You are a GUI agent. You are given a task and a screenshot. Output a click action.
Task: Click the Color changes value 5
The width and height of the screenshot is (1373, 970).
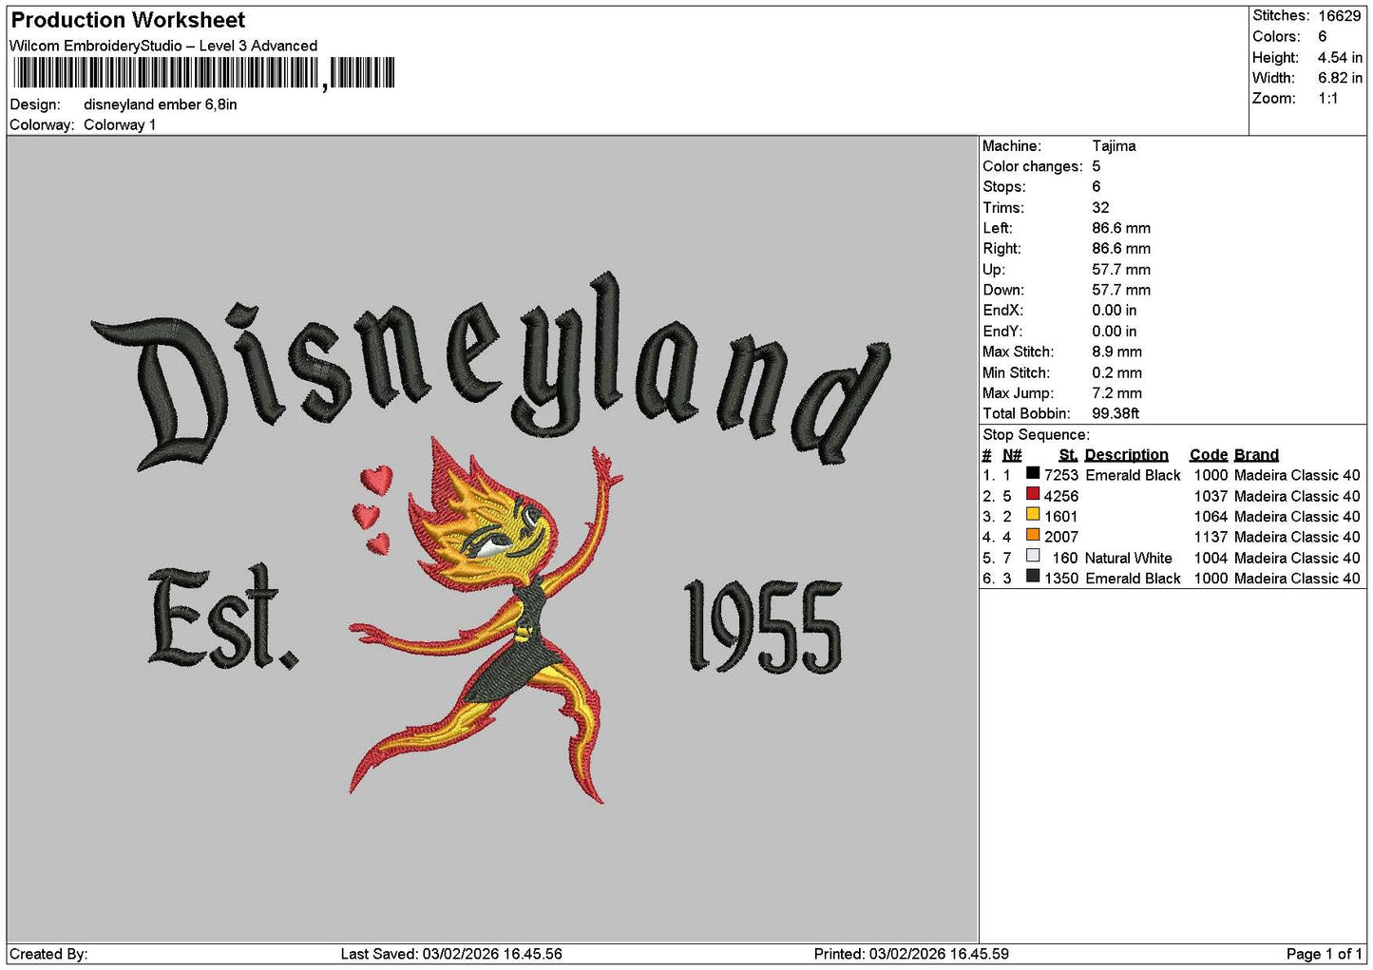click(1096, 166)
